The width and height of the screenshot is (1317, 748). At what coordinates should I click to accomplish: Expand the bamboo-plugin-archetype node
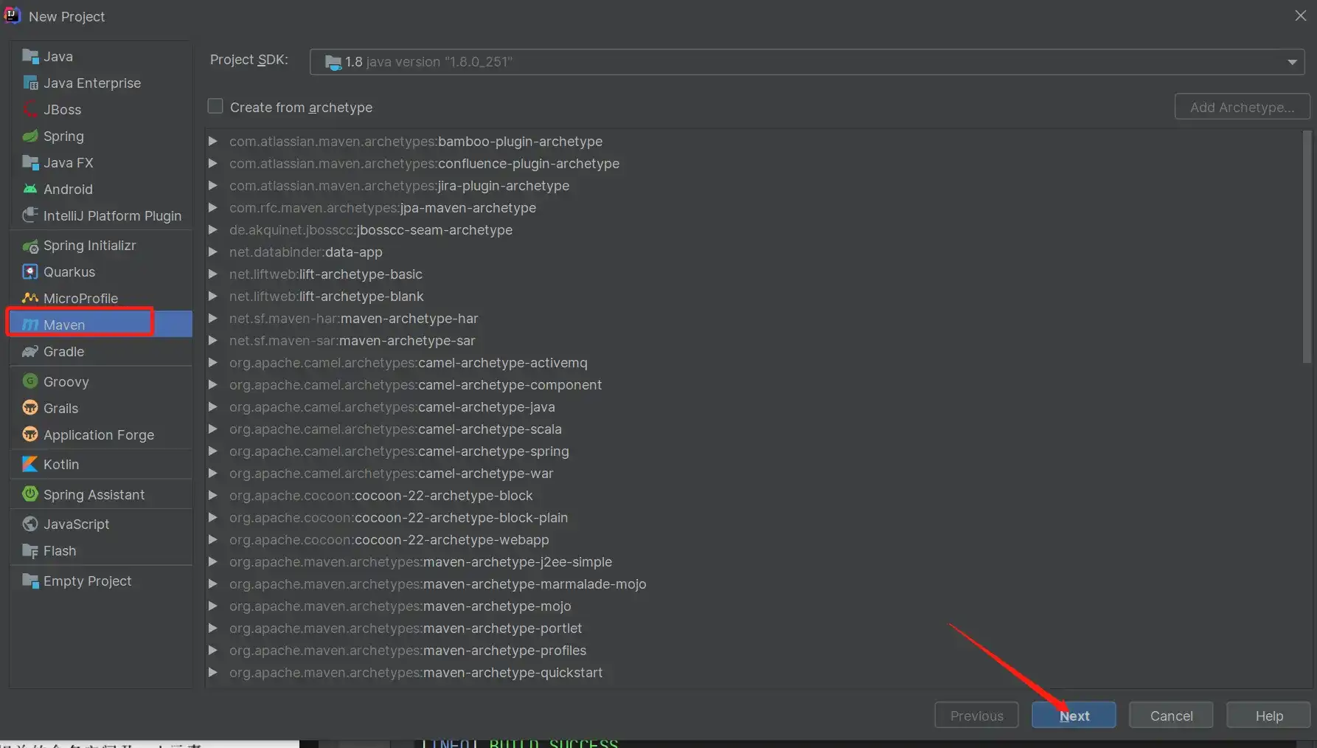coord(212,141)
